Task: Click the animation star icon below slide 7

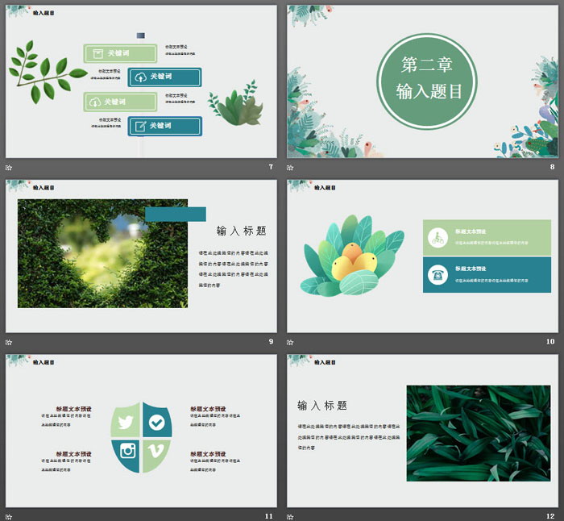Action: [x=9, y=168]
